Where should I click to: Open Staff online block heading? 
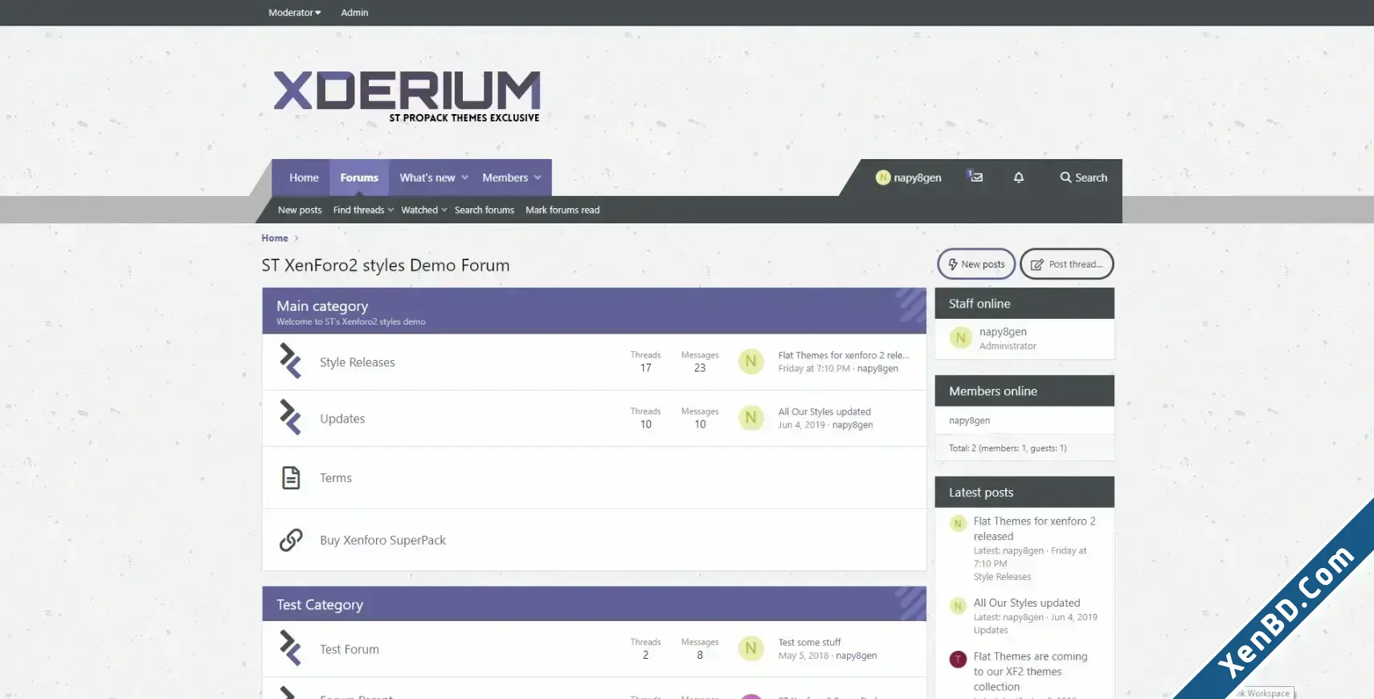979,304
